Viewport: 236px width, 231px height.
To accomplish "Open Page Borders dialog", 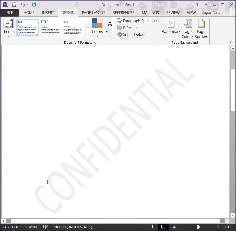I will (x=201, y=29).
